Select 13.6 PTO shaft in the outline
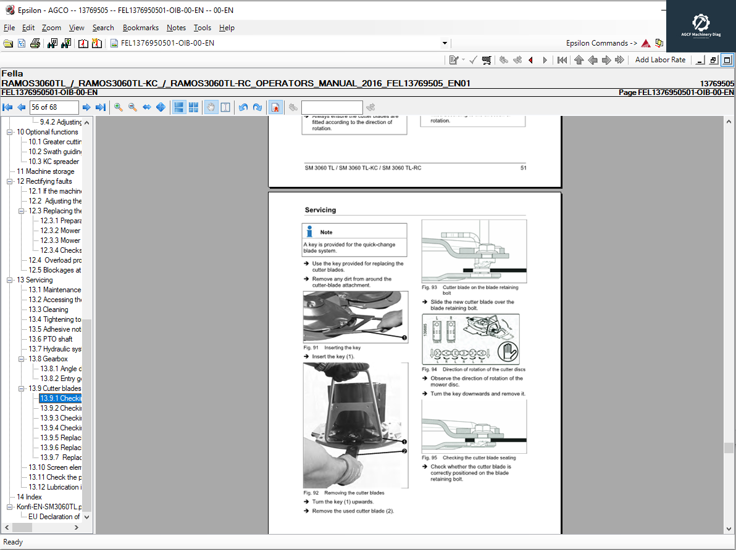 point(50,339)
